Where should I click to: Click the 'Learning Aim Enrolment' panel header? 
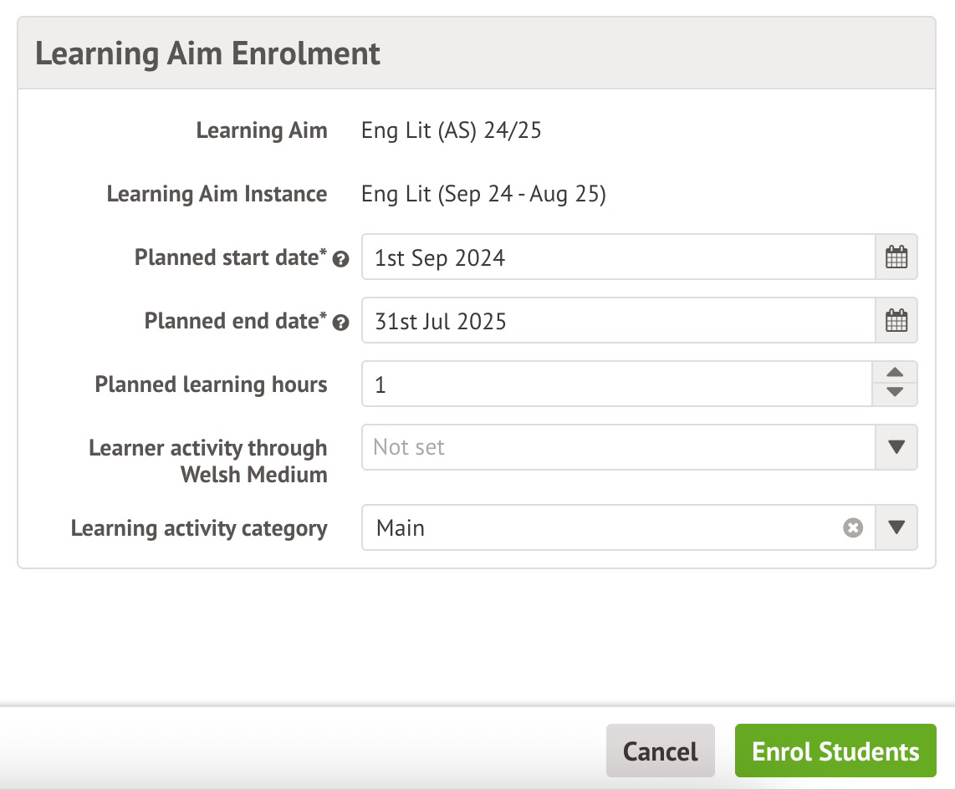pos(207,53)
